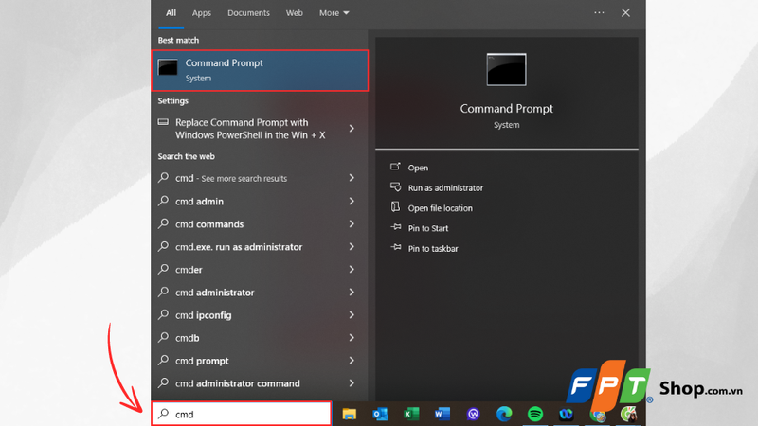
Task: Select the Web search tab
Action: pyautogui.click(x=295, y=13)
